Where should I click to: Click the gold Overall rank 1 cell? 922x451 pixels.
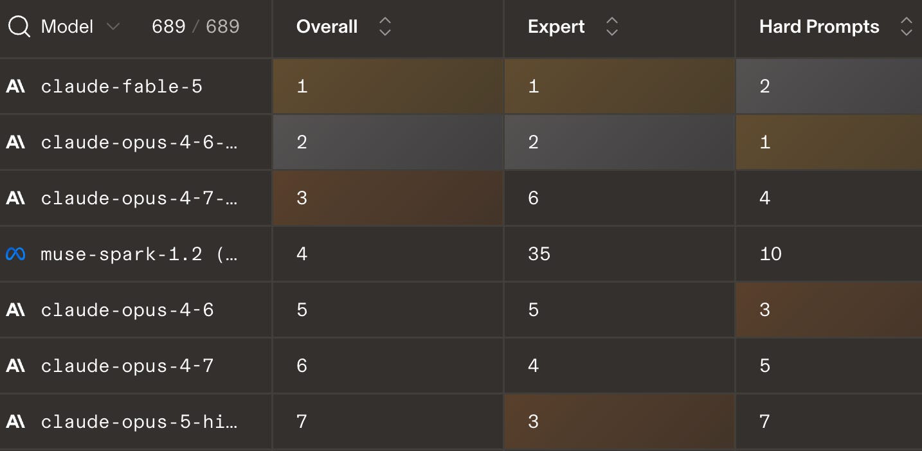point(388,87)
